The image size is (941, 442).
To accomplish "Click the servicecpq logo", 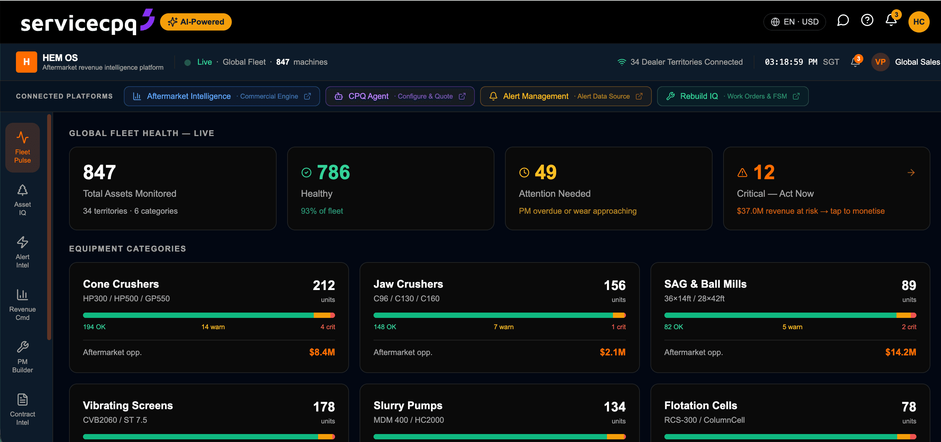I will [x=88, y=22].
